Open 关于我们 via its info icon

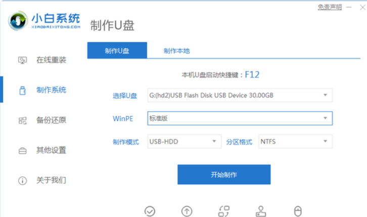(x=22, y=180)
